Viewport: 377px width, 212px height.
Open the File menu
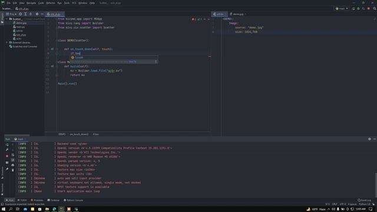pyautogui.click(x=9, y=3)
